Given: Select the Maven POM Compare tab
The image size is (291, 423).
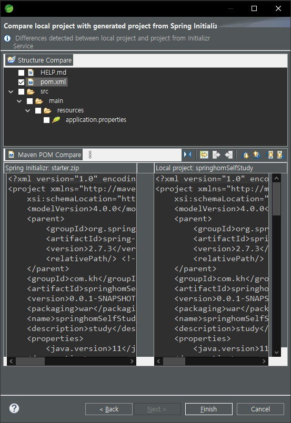Looking at the screenshot, I should point(44,155).
